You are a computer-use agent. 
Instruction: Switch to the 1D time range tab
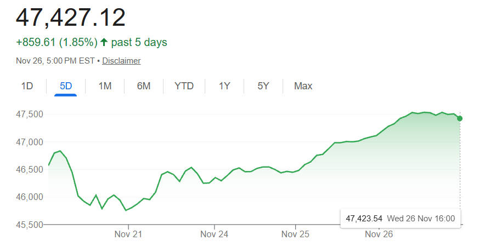27,86
